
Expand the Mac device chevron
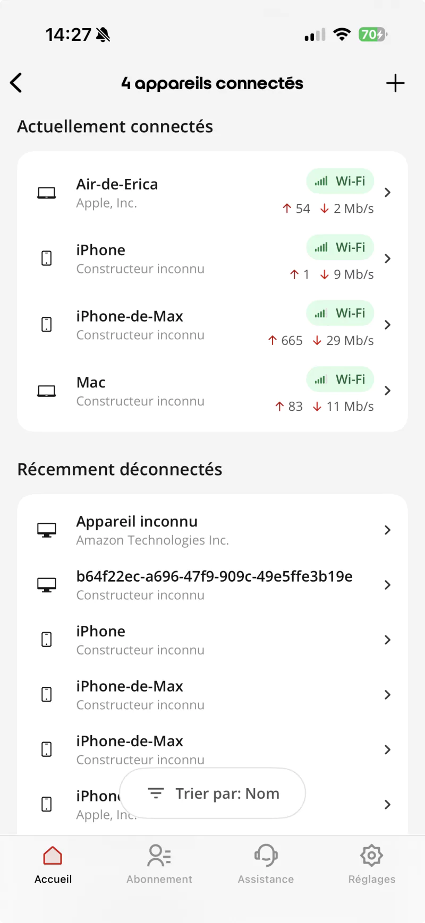point(388,391)
